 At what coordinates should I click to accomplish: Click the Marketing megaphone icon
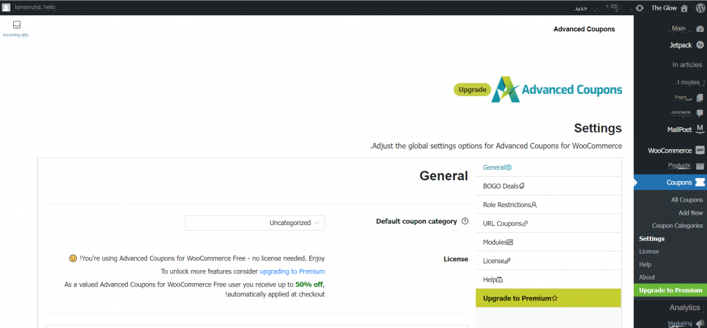700,323
